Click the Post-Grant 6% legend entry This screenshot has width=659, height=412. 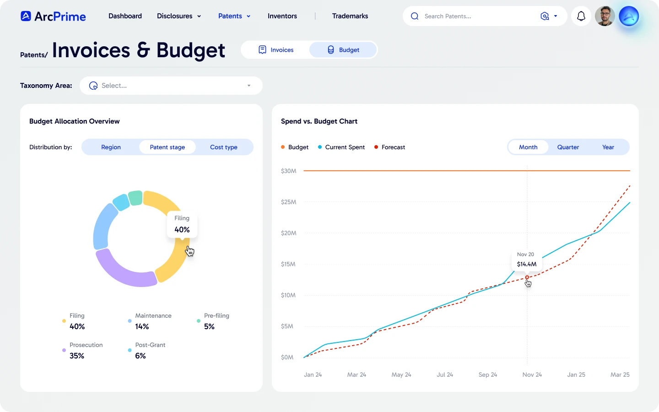pos(146,350)
